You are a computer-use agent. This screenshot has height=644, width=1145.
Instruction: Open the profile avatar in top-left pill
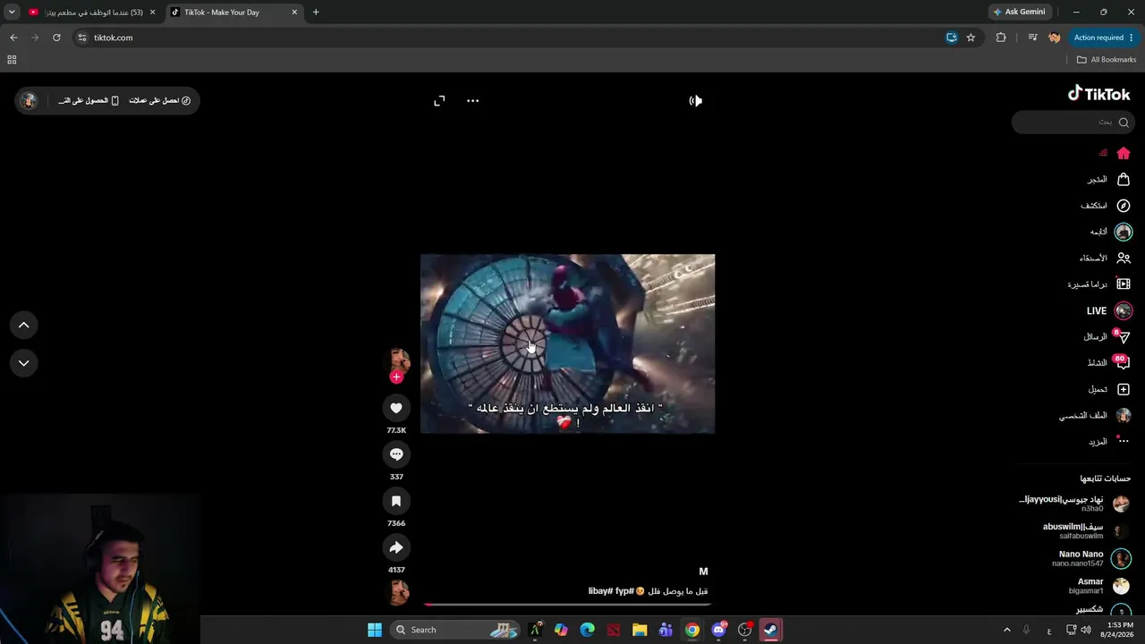(30, 101)
